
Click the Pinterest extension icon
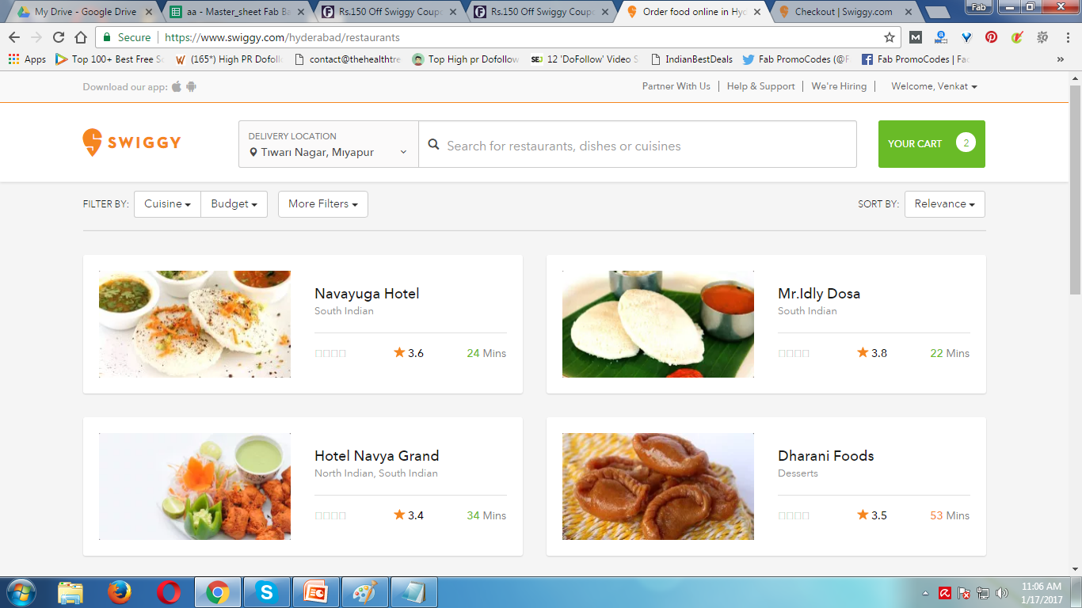[991, 37]
